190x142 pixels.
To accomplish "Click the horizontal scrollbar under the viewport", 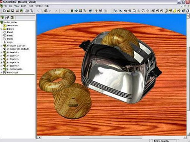I will coord(106,137).
